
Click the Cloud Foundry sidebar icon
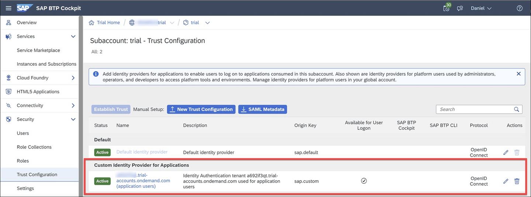click(8, 78)
